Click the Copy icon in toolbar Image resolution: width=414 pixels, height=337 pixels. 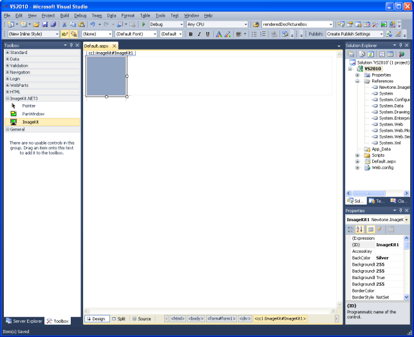pyautogui.click(x=73, y=24)
